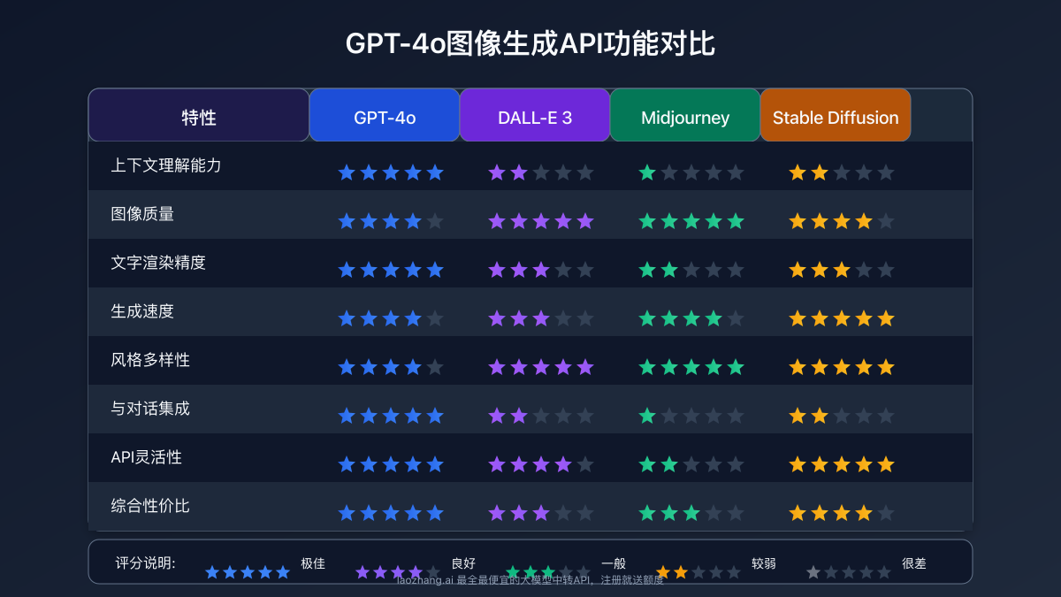The image size is (1061, 597).
Task: Click GPT-4o stars for 风格多样性
Action: click(x=391, y=367)
